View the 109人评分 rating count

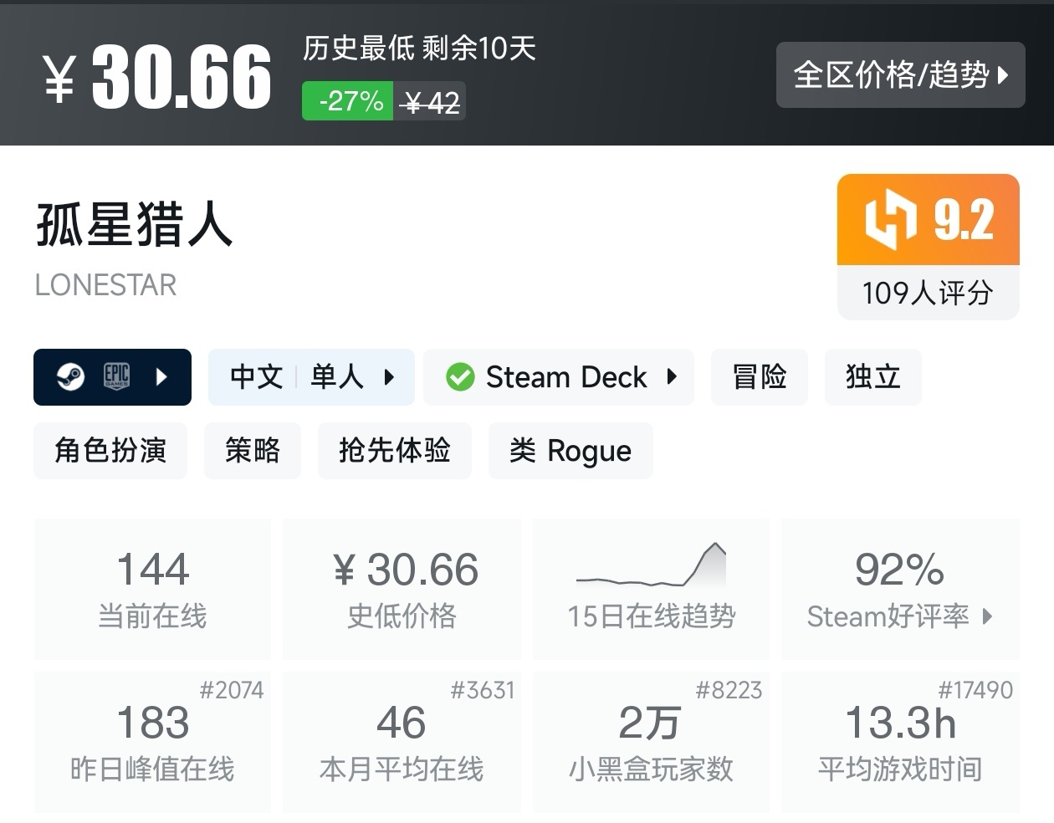tap(928, 293)
